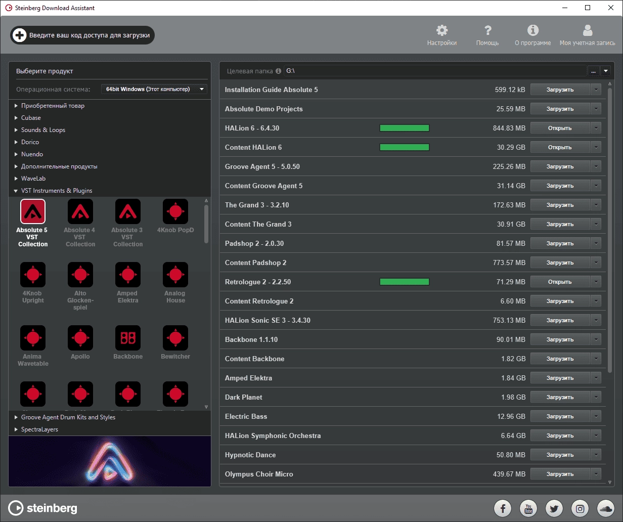The width and height of the screenshot is (623, 522).
Task: Expand Дополнительные продукты category
Action: (x=16, y=166)
